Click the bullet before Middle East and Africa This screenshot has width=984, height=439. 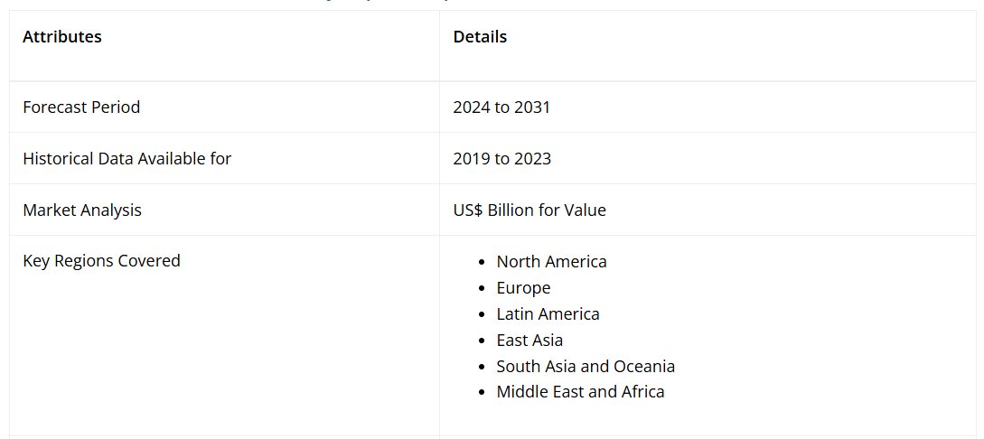tap(483, 393)
